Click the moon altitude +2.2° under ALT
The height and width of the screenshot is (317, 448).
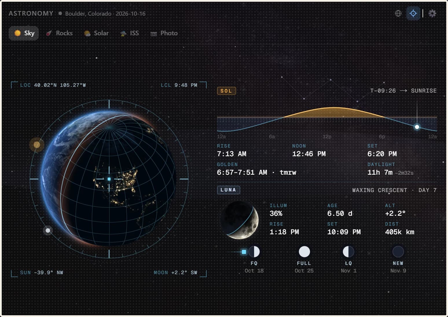(x=395, y=213)
